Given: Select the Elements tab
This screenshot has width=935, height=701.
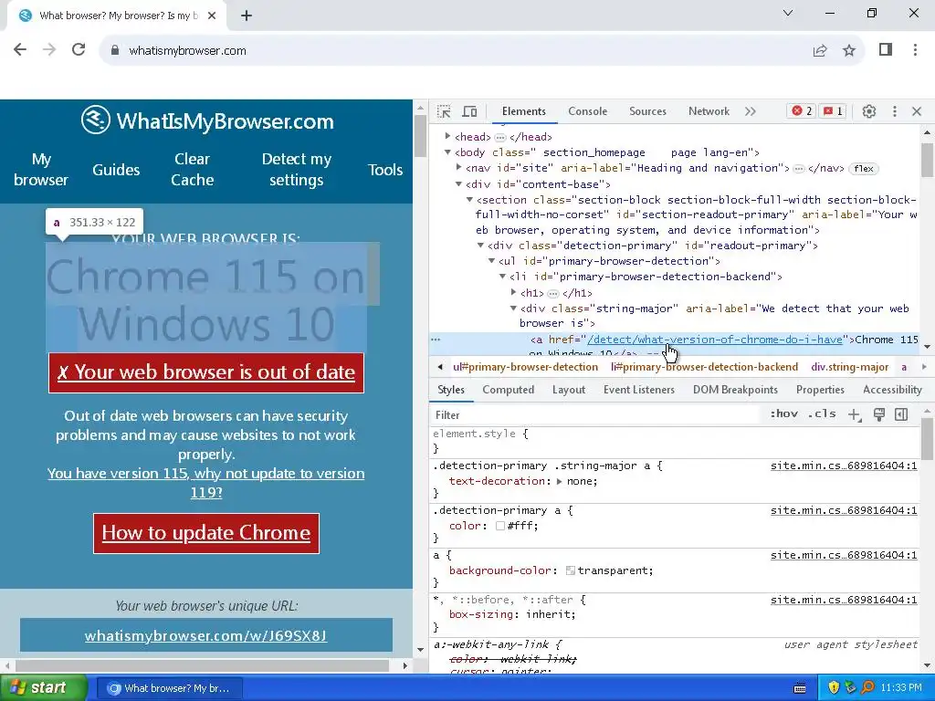Looking at the screenshot, I should click(523, 111).
